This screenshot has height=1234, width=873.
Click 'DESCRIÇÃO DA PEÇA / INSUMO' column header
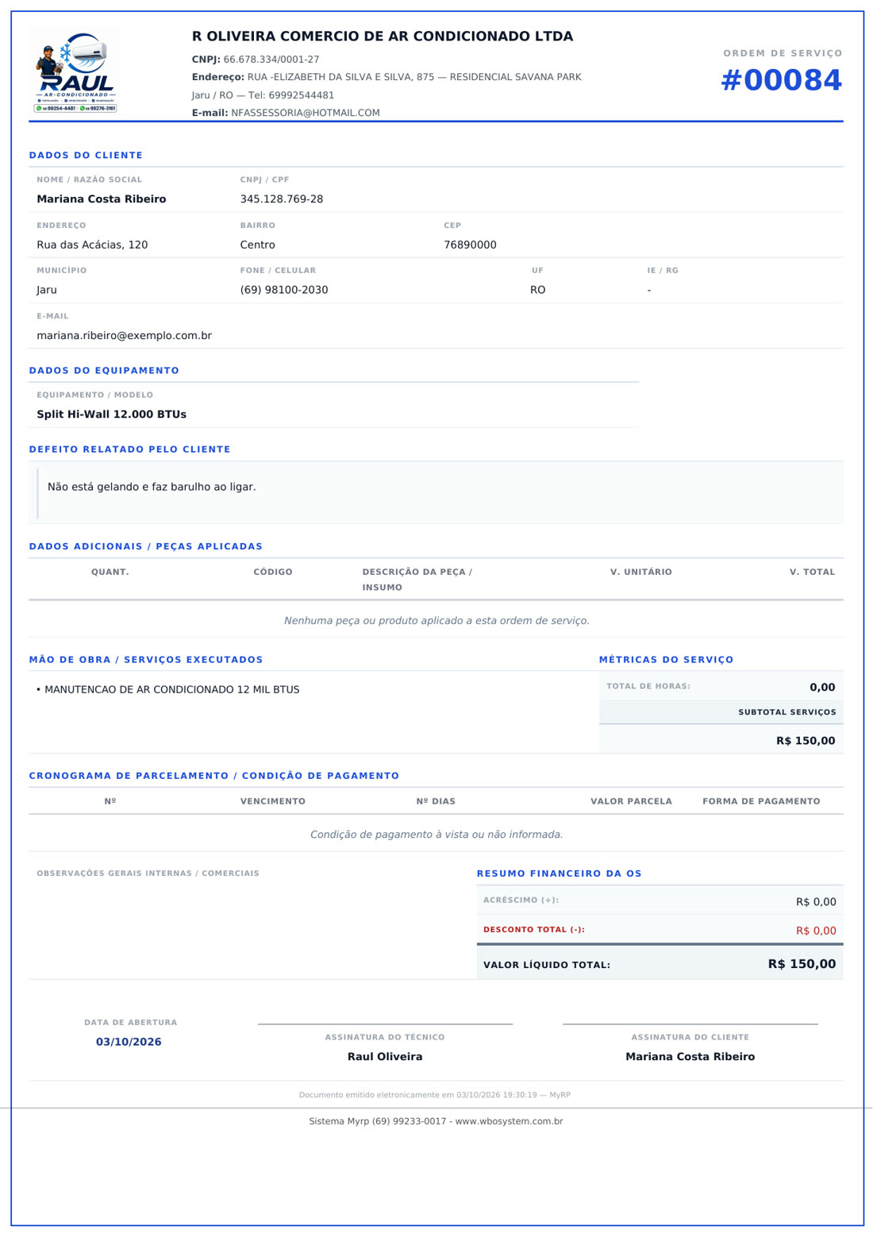pyautogui.click(x=417, y=580)
